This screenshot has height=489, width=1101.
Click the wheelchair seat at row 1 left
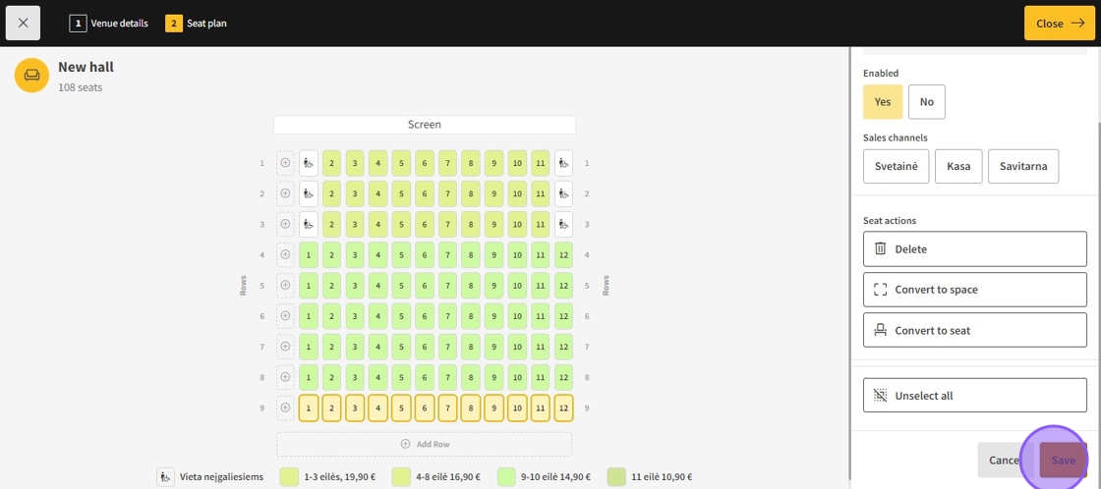tap(309, 163)
